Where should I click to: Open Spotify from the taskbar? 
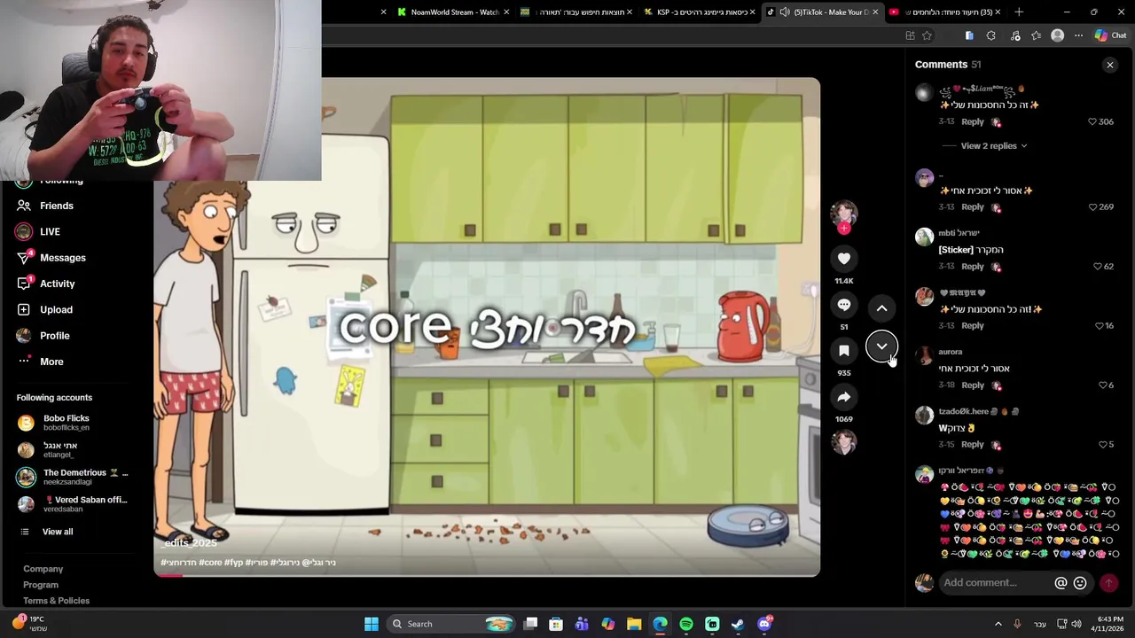tap(686, 624)
